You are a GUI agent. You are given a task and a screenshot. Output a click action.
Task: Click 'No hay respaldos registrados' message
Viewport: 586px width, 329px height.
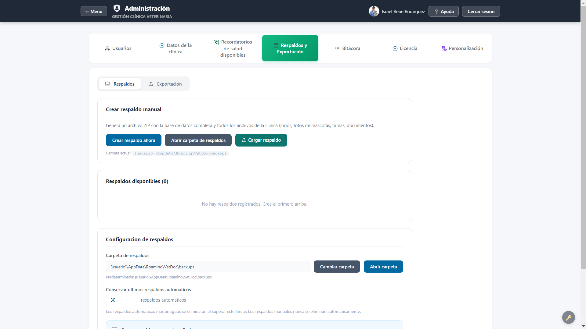(255, 204)
